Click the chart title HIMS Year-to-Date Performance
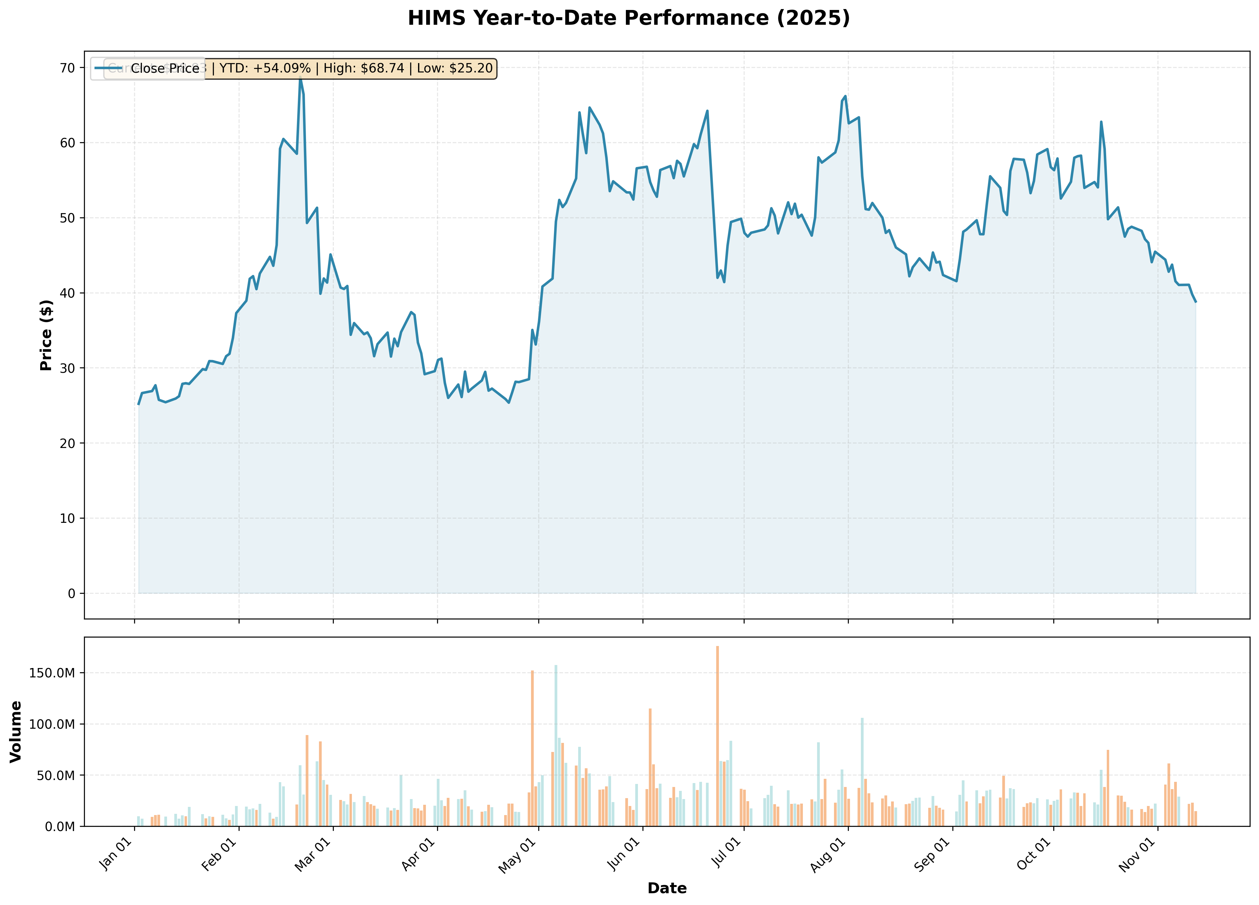The image size is (1259, 905). (x=628, y=18)
